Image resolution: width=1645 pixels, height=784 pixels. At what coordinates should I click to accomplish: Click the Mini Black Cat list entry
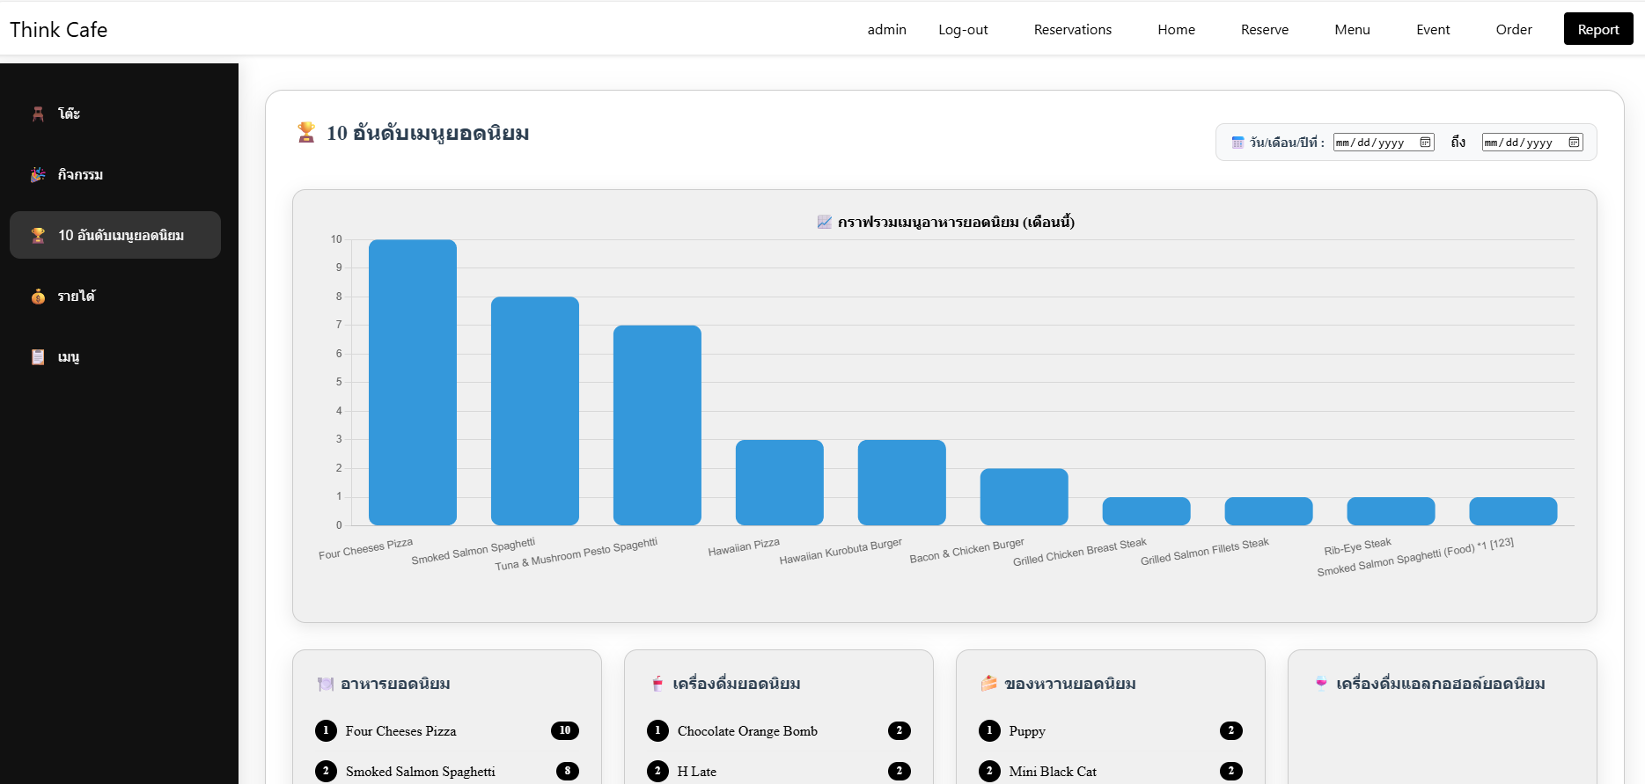pyautogui.click(x=1111, y=771)
